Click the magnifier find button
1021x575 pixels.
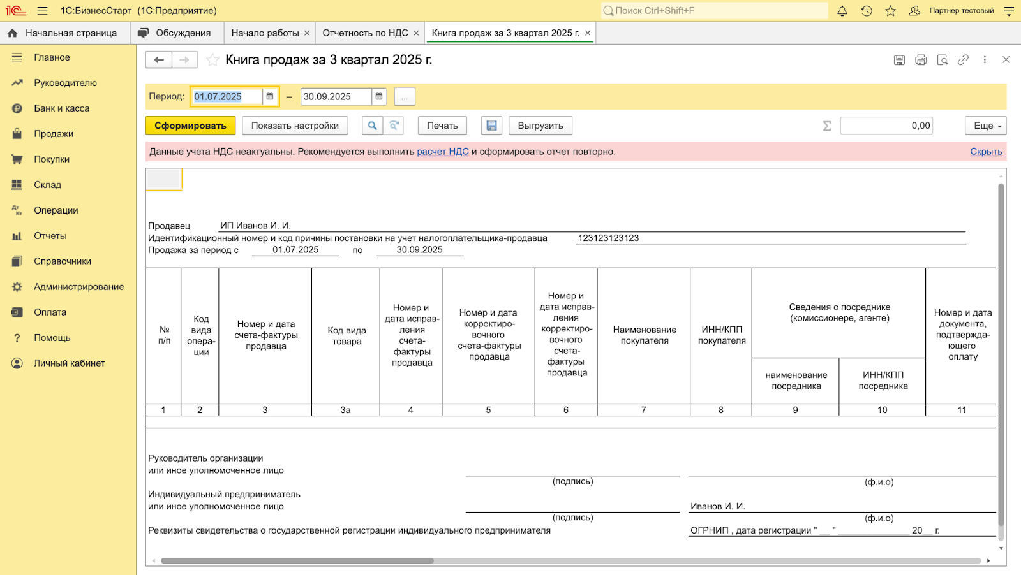(x=373, y=126)
